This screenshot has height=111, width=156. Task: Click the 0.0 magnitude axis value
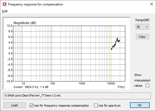pos(10,53)
